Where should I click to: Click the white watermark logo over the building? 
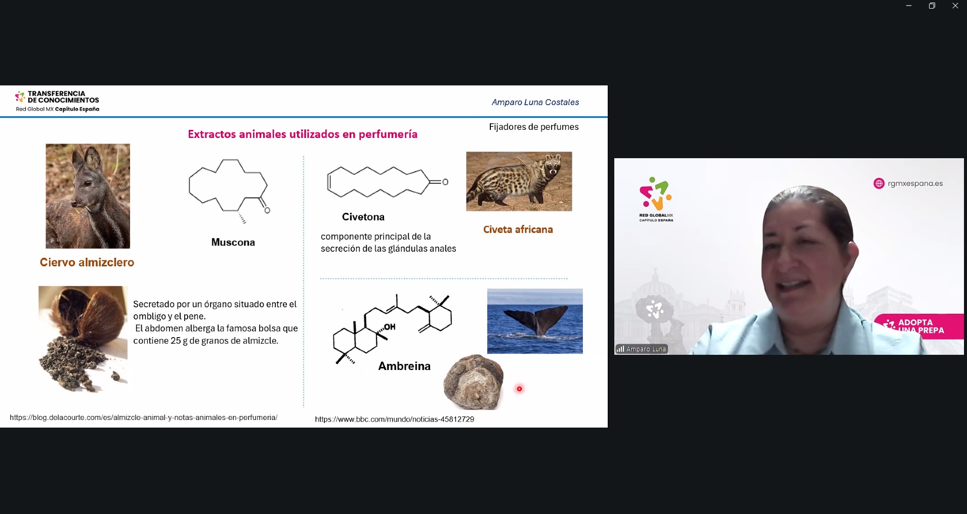point(655,309)
